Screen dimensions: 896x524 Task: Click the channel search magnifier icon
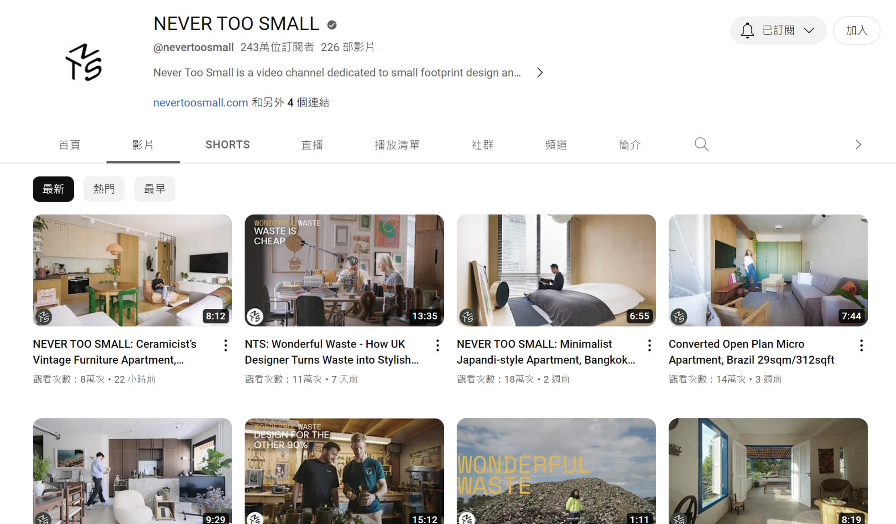(701, 144)
